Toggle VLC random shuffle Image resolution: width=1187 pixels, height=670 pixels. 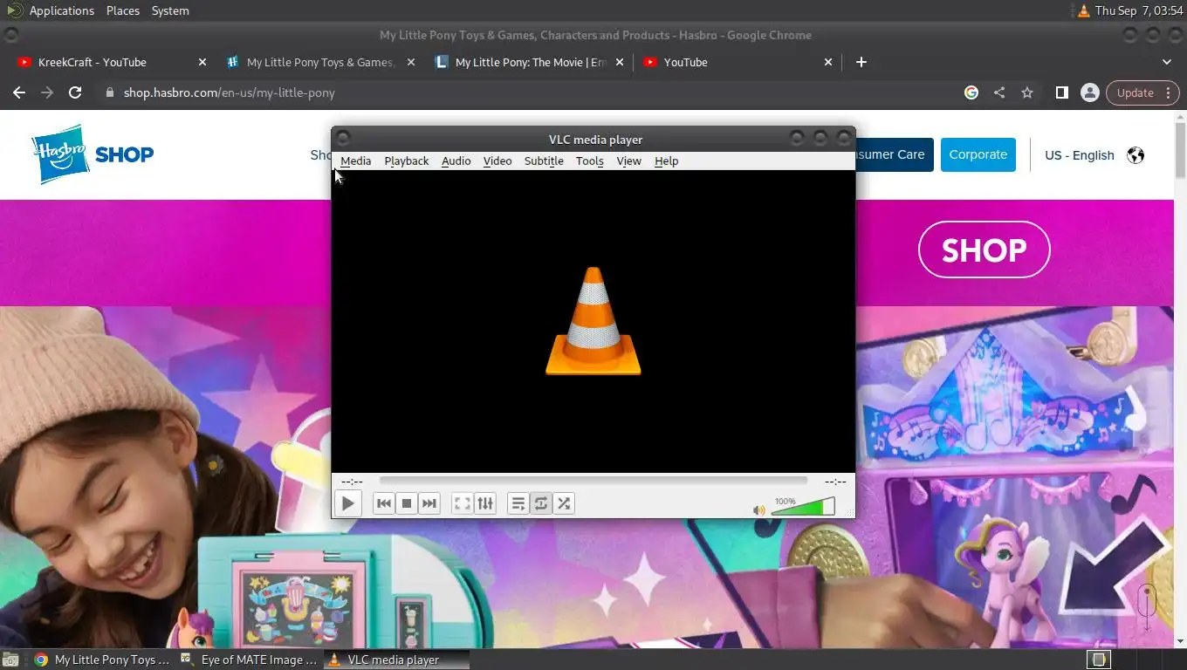(x=564, y=503)
